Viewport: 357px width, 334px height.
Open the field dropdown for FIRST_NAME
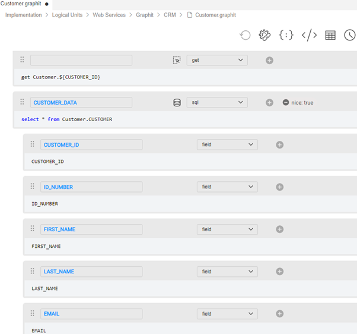click(227, 229)
